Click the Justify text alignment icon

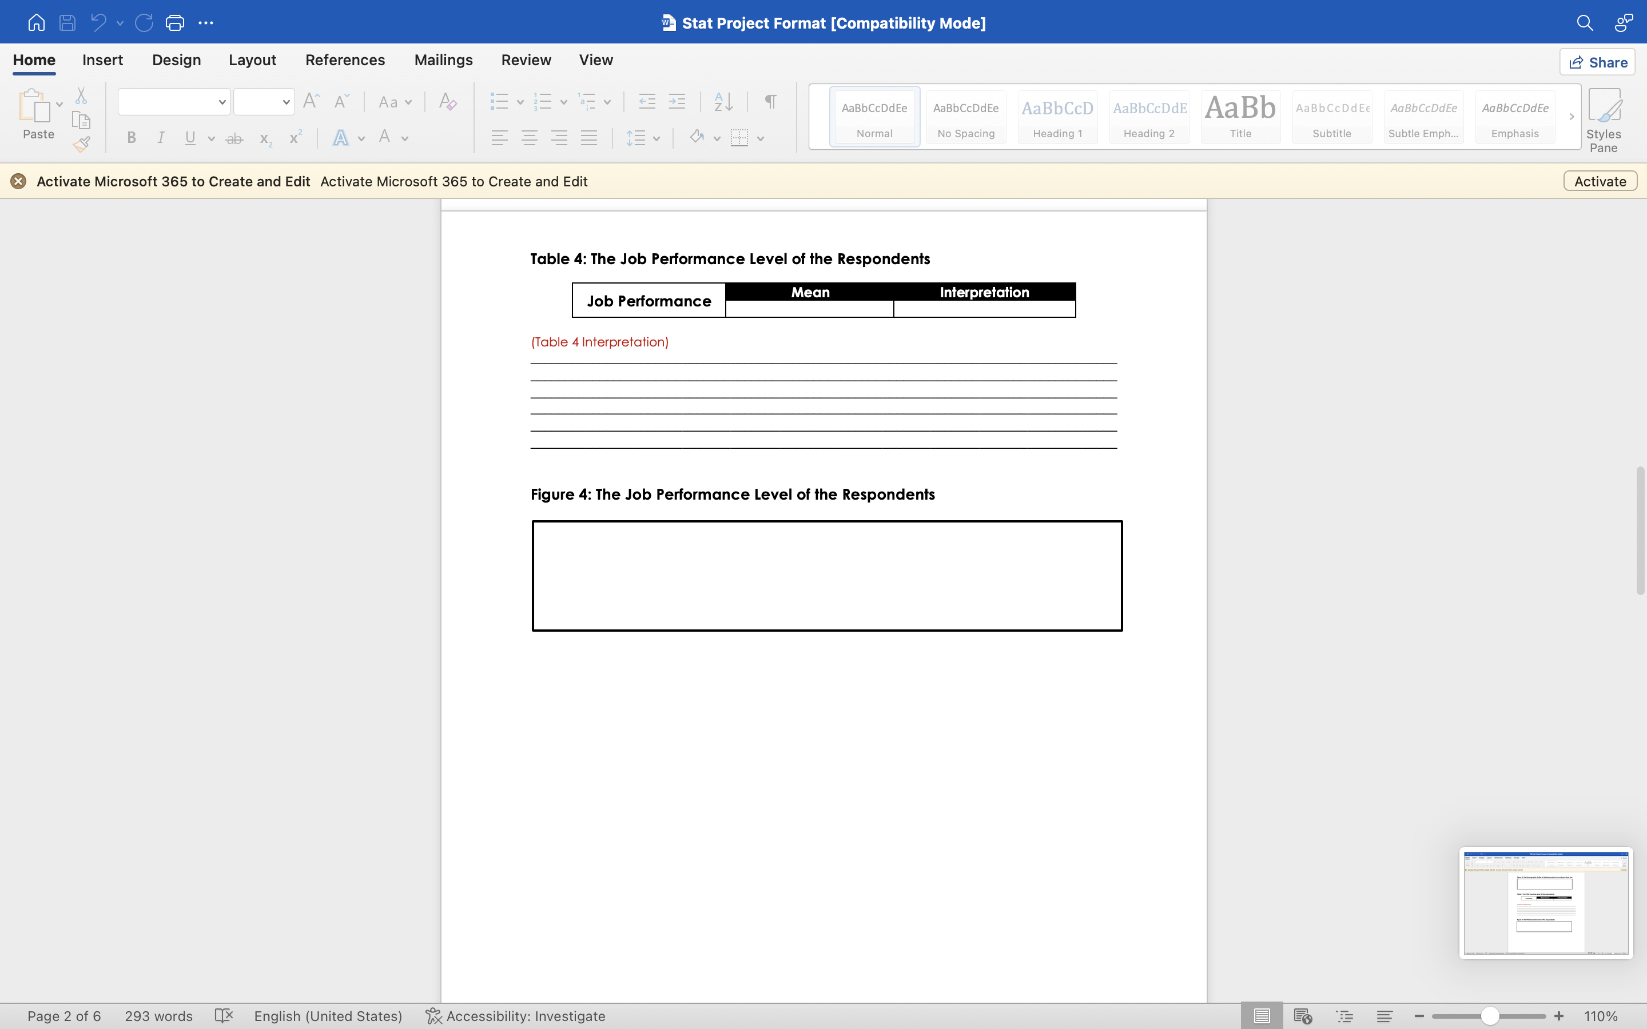pyautogui.click(x=590, y=138)
